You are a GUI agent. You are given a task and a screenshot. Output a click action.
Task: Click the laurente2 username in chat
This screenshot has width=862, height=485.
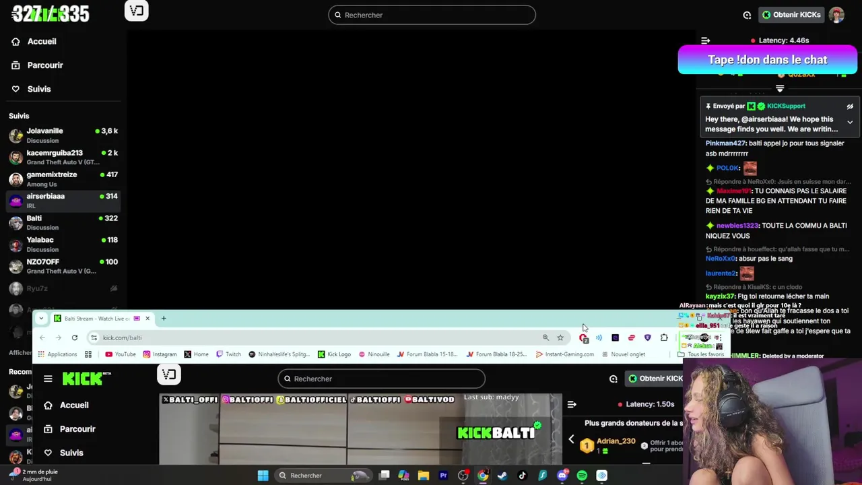[721, 273]
